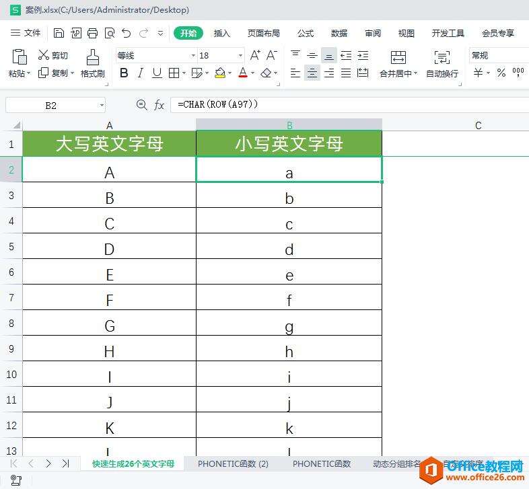
Task: Toggle Wrap Text (自动换行)
Action: (x=442, y=57)
